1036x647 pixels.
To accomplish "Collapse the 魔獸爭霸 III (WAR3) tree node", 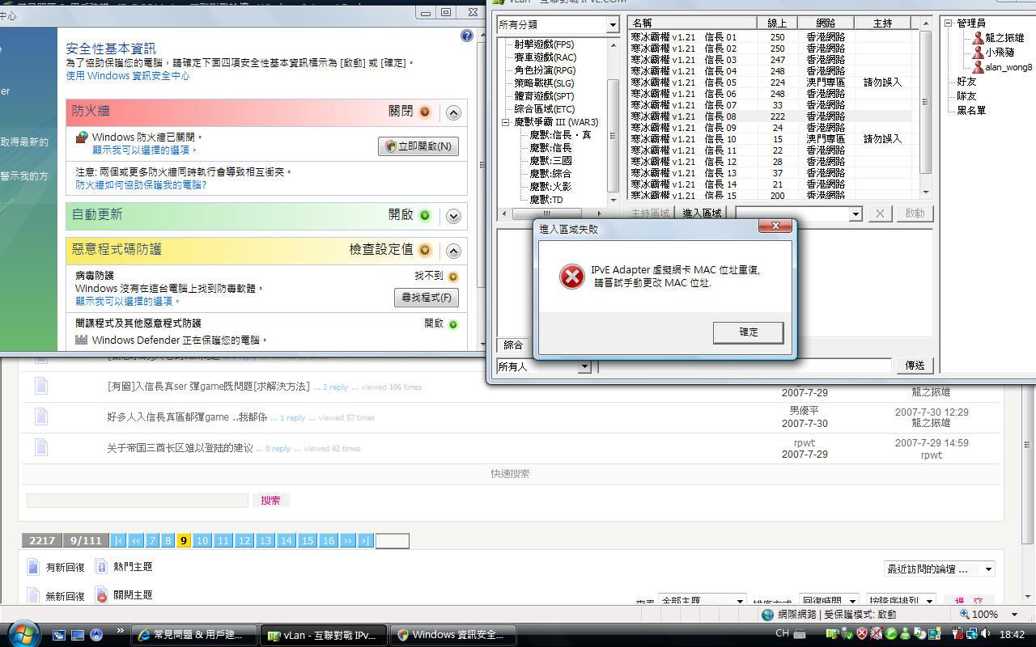I will coord(506,122).
